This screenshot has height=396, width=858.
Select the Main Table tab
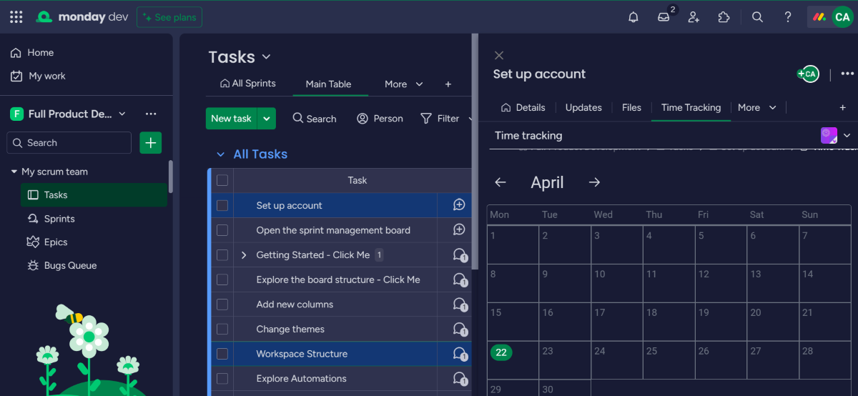[x=328, y=84]
